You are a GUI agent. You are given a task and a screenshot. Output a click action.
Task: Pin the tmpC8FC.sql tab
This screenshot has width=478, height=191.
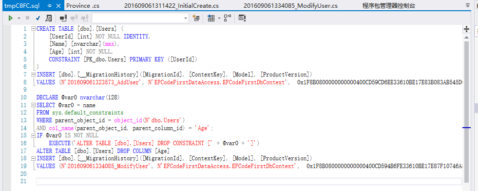[x=50, y=6]
